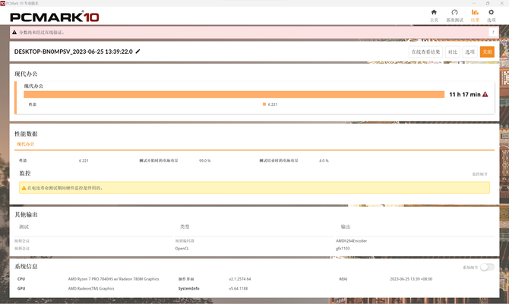Click the PCMARK 10 logo
509x304 pixels.
point(55,17)
